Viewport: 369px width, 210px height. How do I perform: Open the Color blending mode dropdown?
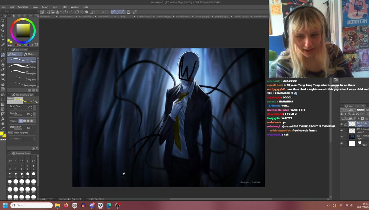click(x=352, y=110)
